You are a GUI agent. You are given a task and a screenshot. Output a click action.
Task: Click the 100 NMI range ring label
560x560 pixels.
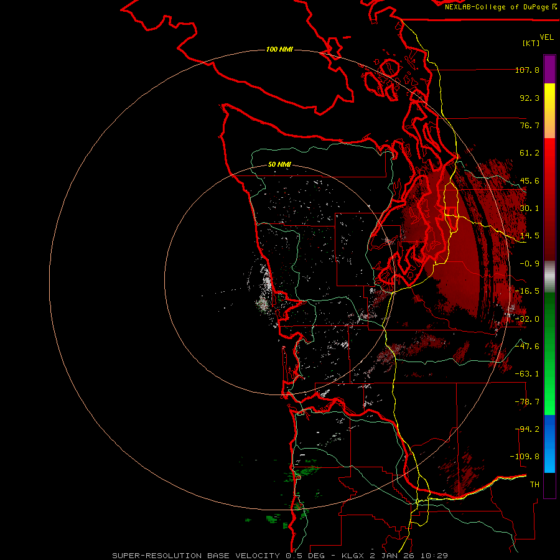pyautogui.click(x=279, y=49)
